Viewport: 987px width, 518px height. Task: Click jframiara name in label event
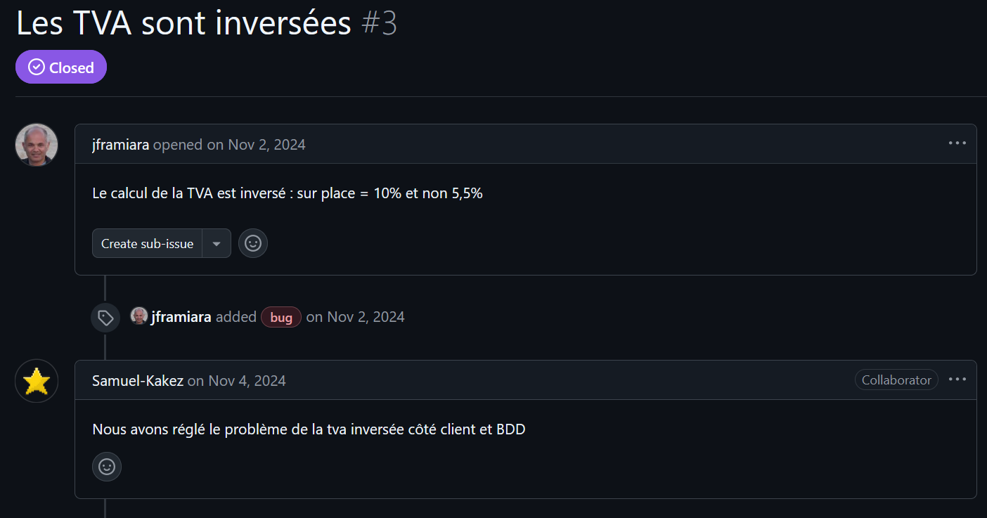pyautogui.click(x=181, y=317)
